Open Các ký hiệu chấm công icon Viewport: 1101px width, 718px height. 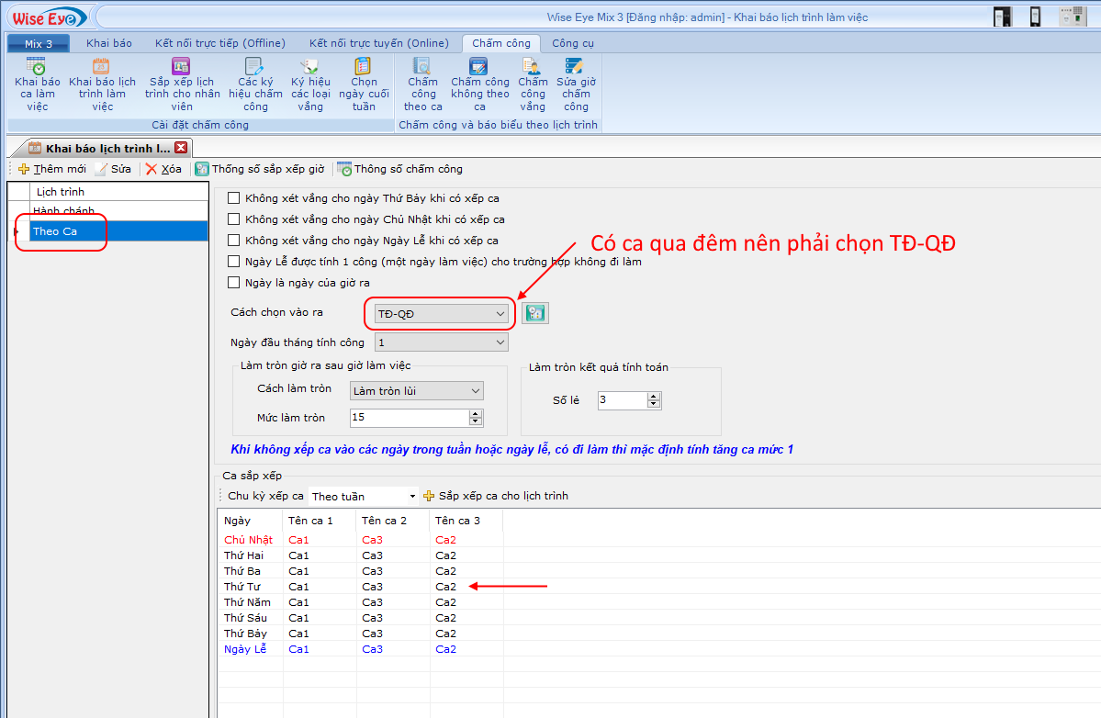tap(255, 67)
